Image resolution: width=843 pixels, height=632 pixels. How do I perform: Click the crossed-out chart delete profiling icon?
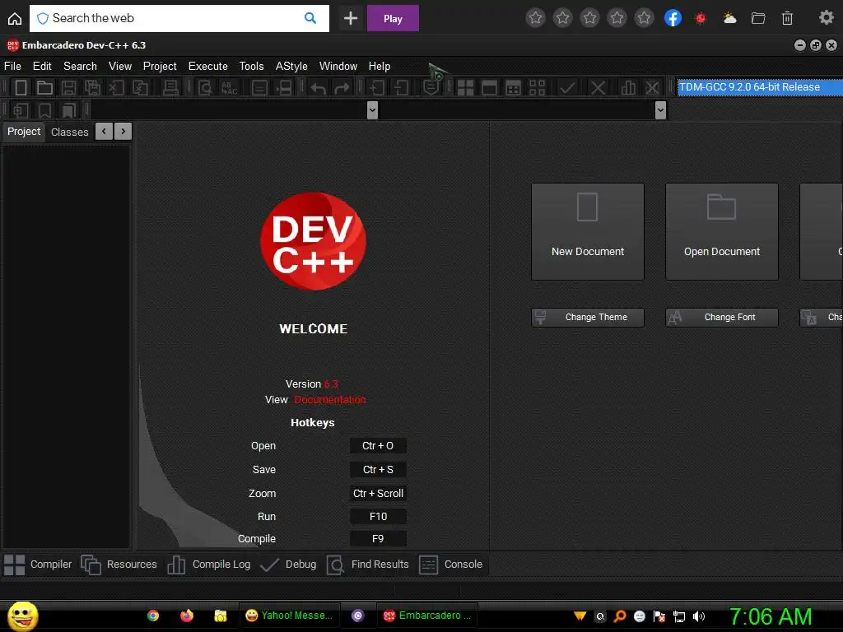pyautogui.click(x=652, y=87)
